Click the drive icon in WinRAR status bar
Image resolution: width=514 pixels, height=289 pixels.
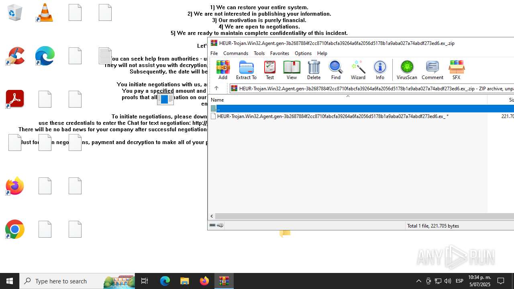click(212, 225)
